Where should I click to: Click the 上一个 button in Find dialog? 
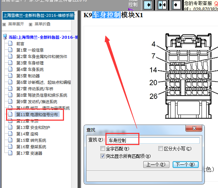156,165
